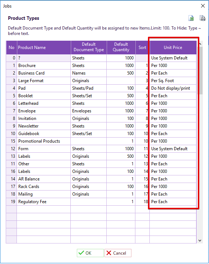This screenshot has height=264, width=209.
Task: Click the Product Name column header
Action: click(x=44, y=48)
